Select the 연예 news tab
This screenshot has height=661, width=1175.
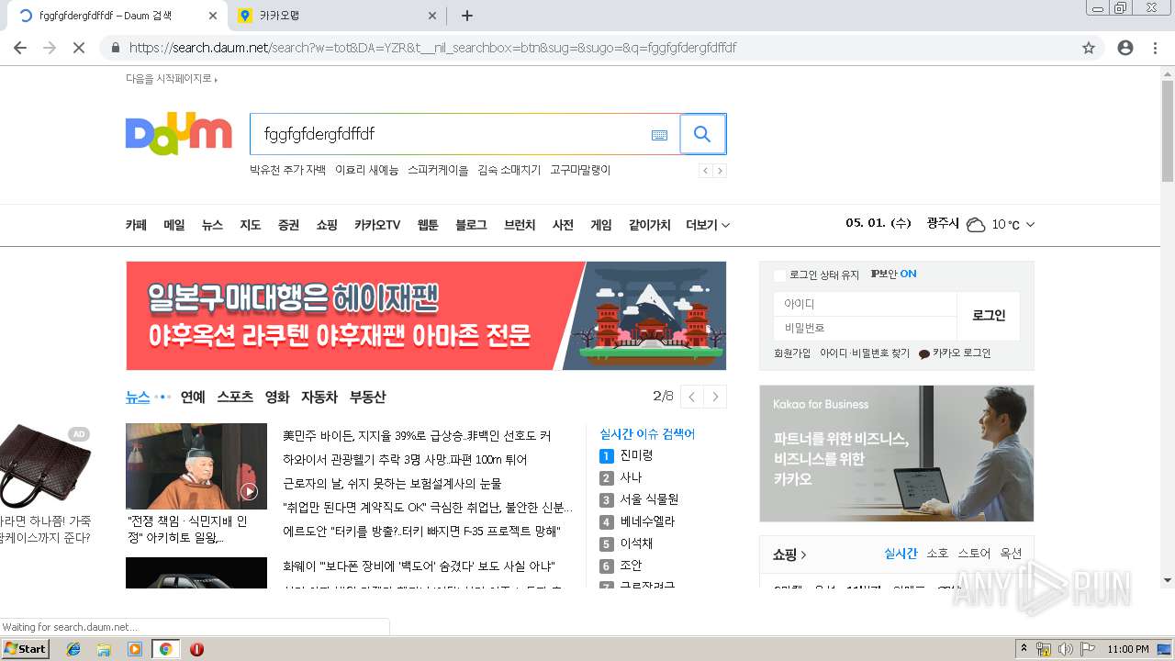[x=193, y=397]
